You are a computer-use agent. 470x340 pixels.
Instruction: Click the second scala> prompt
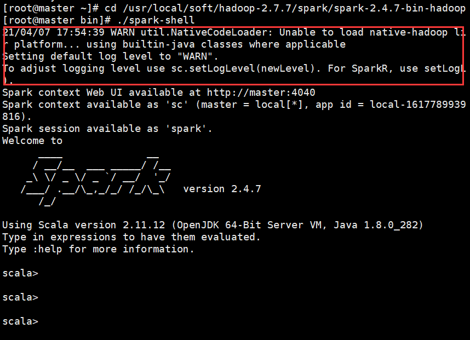(20, 297)
